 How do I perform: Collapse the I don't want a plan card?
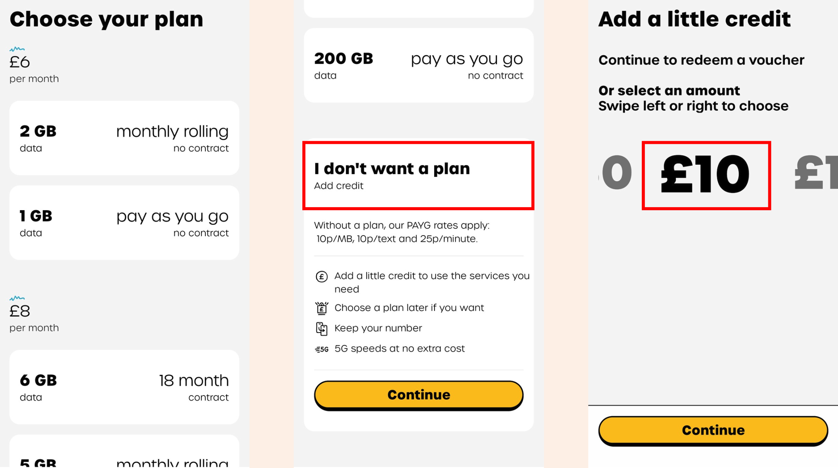click(419, 176)
